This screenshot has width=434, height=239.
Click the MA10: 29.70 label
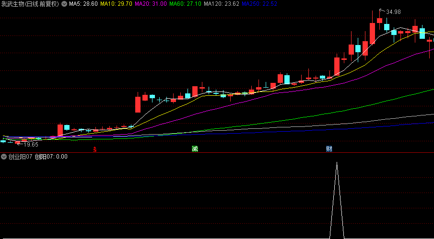[116, 4]
